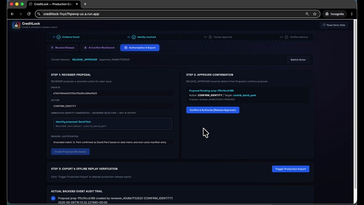Click the Trigger Production Export button
Image resolution: width=364 pixels, height=205 pixels.
point(290,169)
